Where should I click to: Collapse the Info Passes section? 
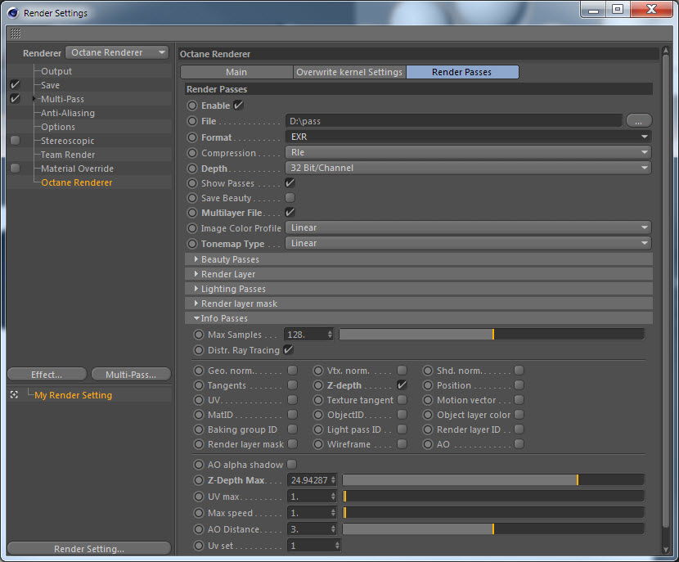[x=196, y=318]
